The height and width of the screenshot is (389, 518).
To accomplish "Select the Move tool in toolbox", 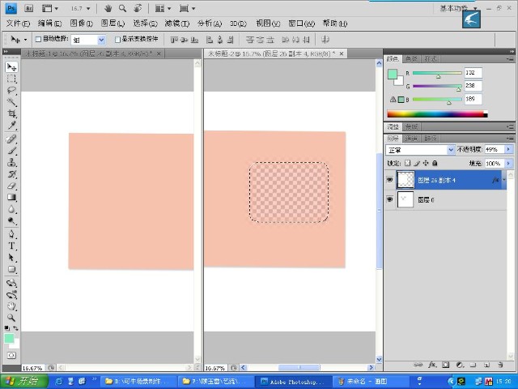I will [x=12, y=67].
